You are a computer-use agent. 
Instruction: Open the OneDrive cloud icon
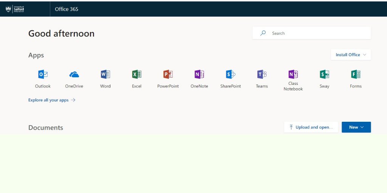coord(74,74)
